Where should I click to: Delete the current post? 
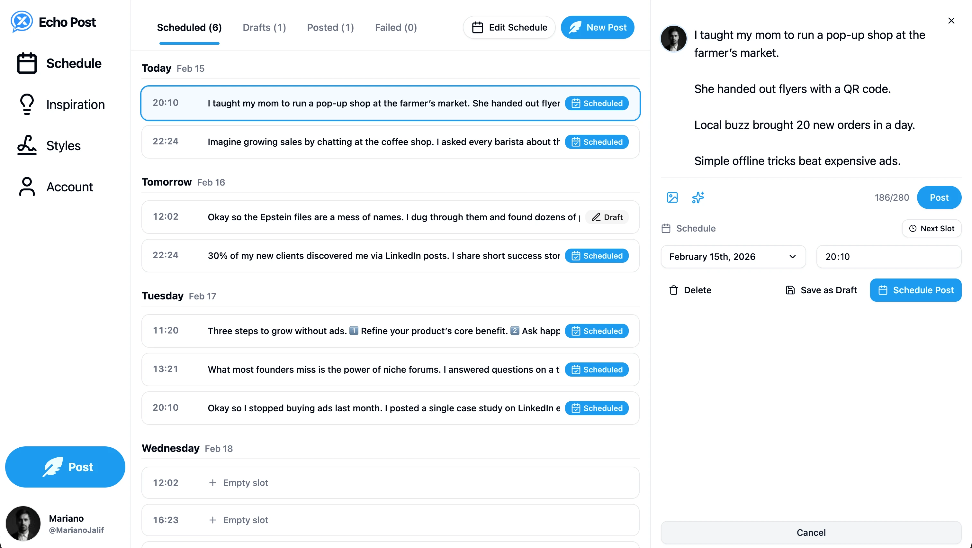click(x=690, y=290)
